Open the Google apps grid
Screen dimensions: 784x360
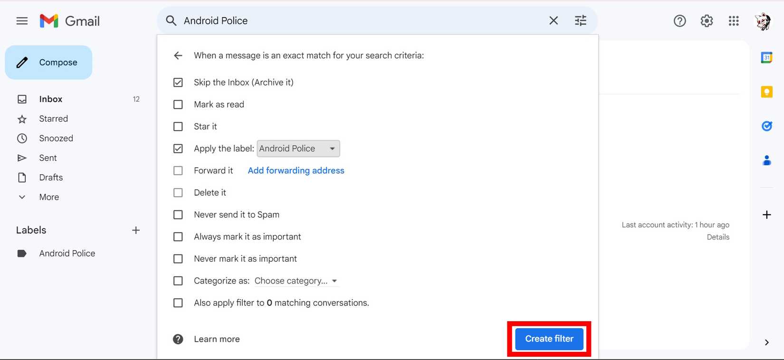pyautogui.click(x=734, y=21)
